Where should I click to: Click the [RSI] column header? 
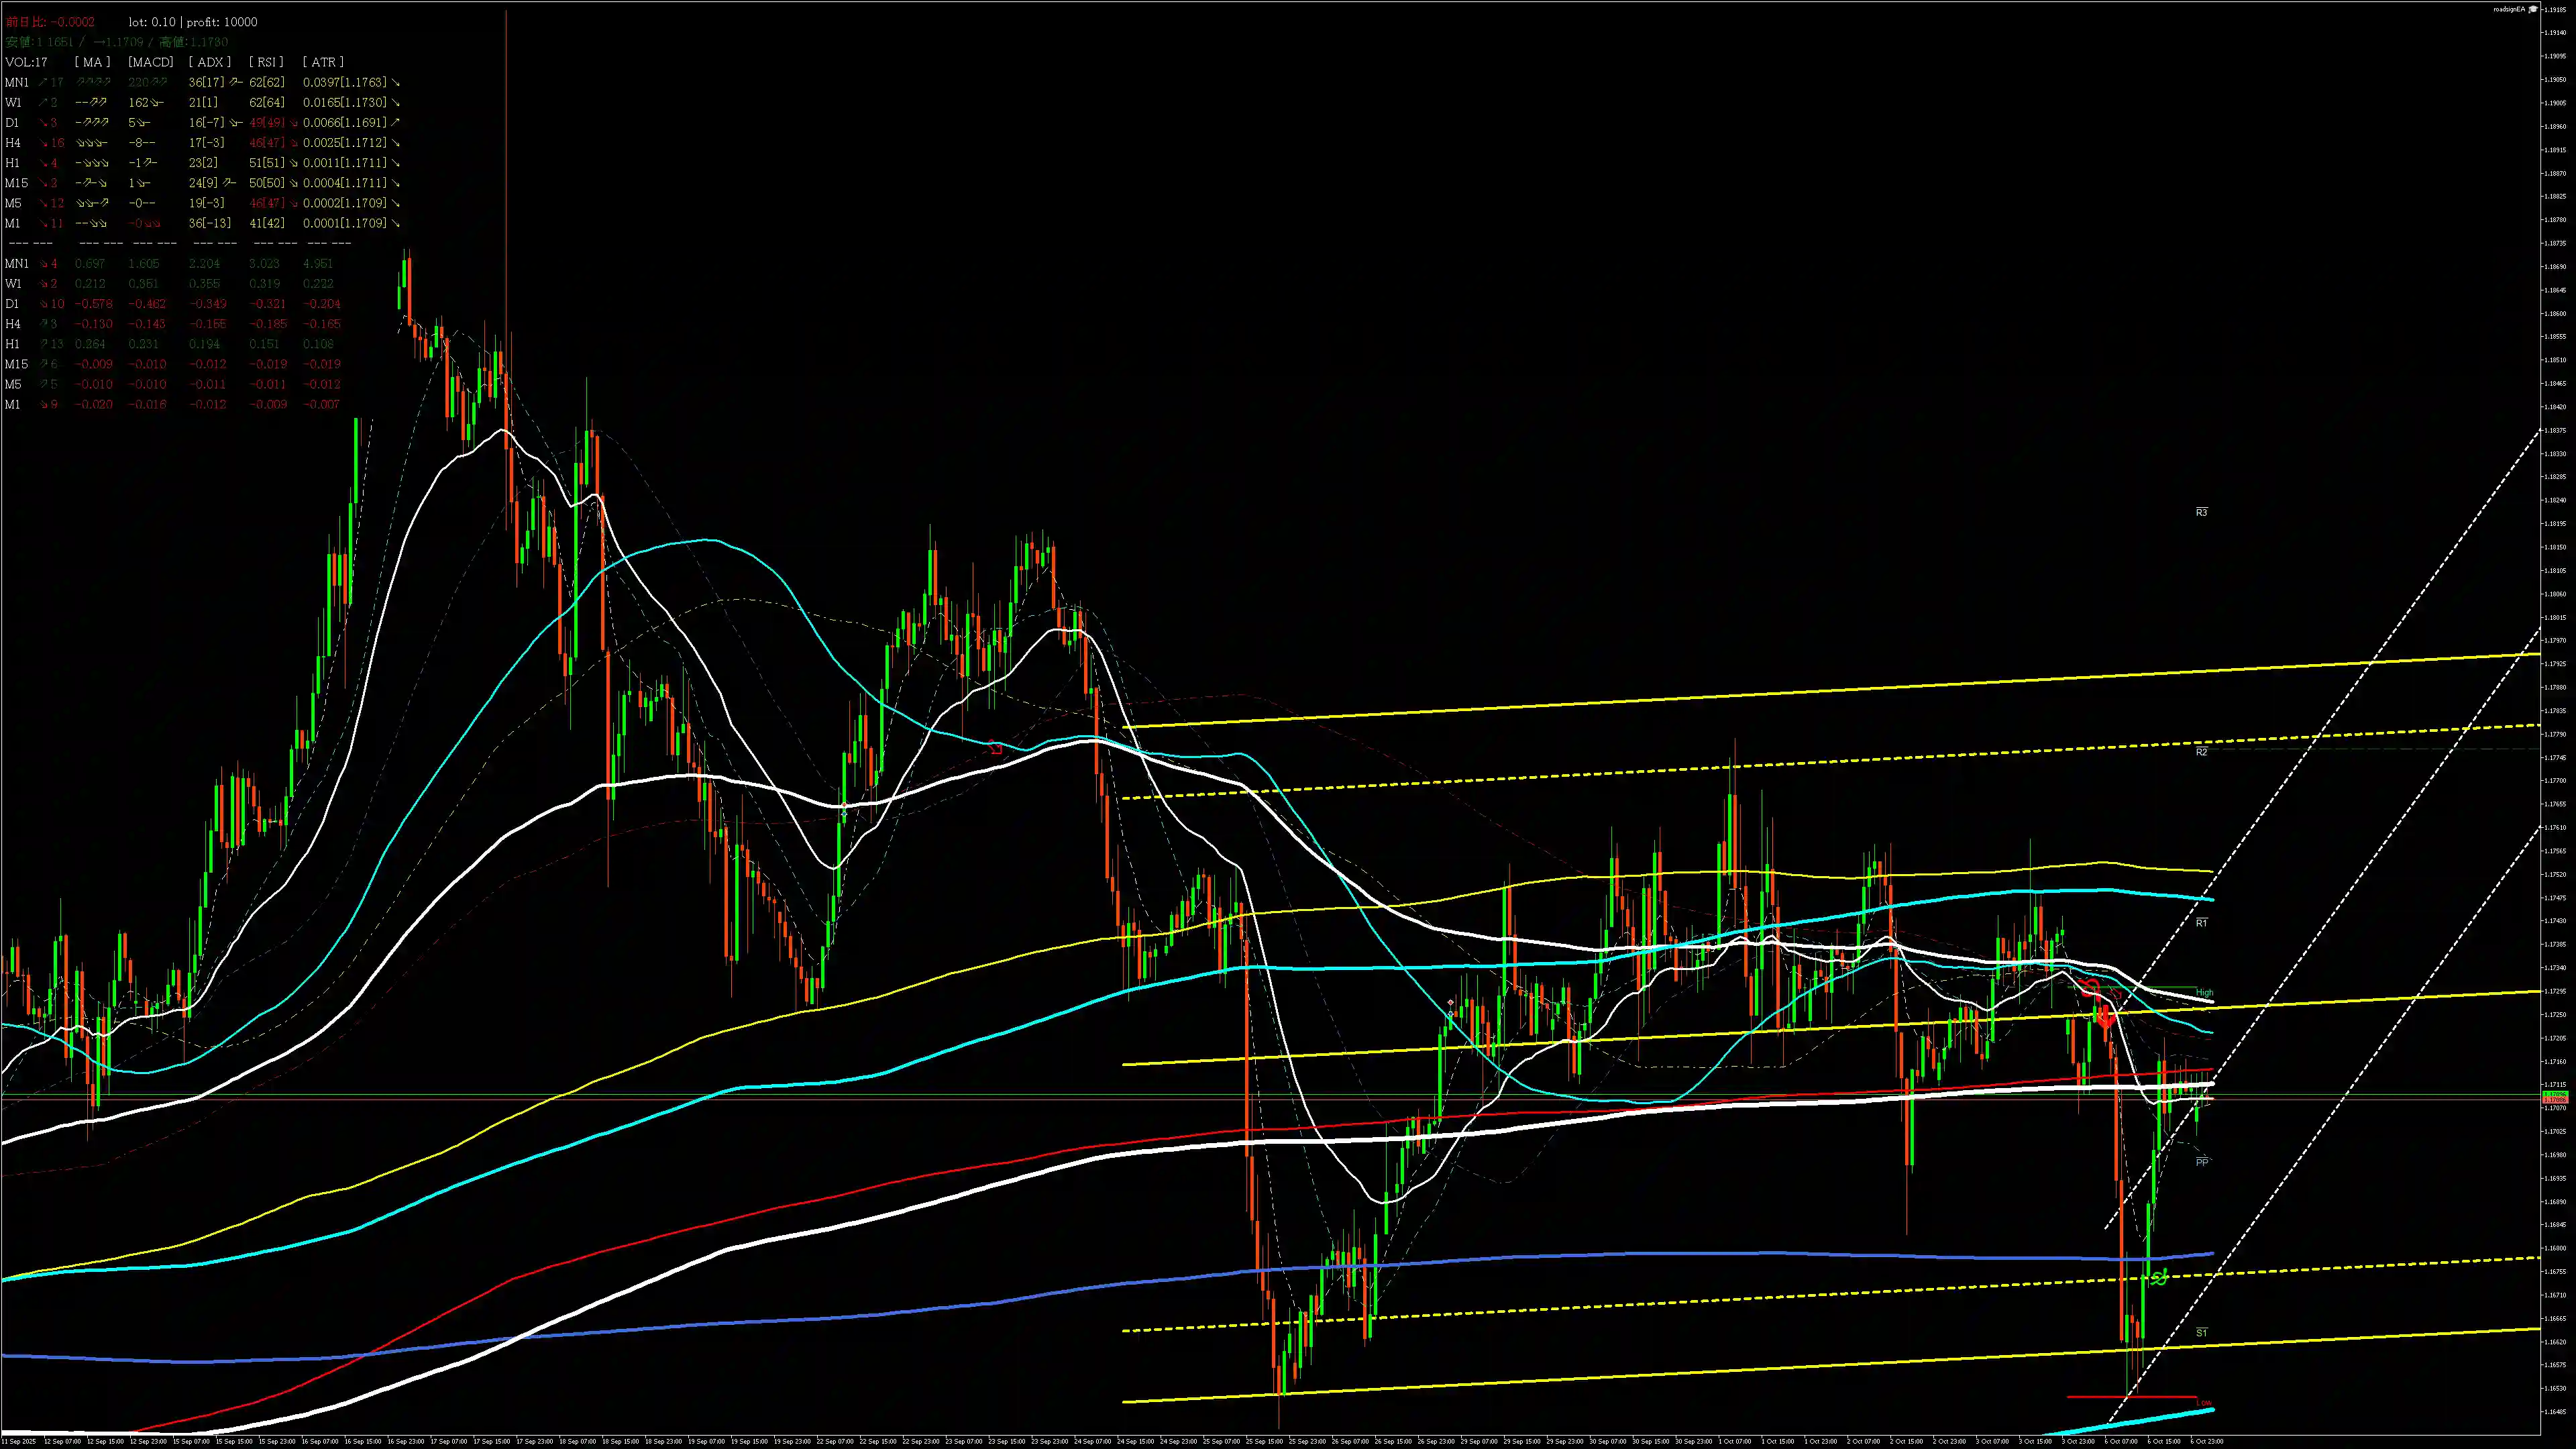click(x=265, y=62)
